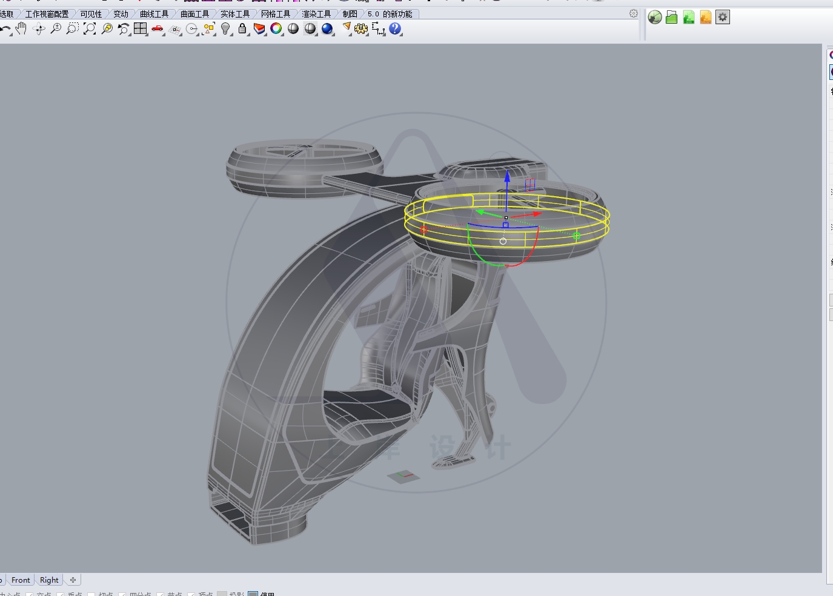Open toolbar options gear menu
The width and height of the screenshot is (833, 596).
point(634,13)
